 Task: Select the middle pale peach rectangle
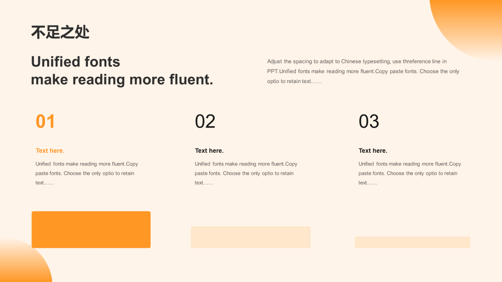tap(251, 237)
